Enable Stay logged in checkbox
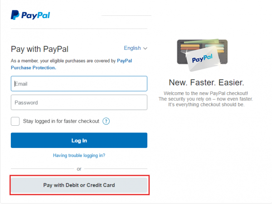Image resolution: width=272 pixels, height=204 pixels. (15, 121)
